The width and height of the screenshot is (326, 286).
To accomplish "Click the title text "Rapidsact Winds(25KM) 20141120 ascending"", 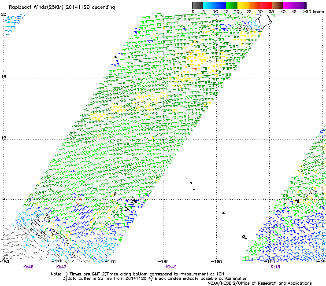I will click(62, 7).
